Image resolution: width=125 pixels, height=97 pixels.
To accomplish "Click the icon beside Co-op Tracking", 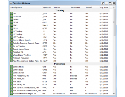I will (12, 46).
